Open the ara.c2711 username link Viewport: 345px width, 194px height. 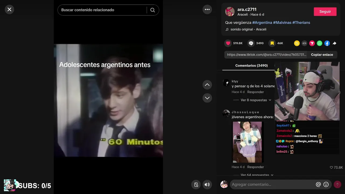pyautogui.click(x=247, y=9)
